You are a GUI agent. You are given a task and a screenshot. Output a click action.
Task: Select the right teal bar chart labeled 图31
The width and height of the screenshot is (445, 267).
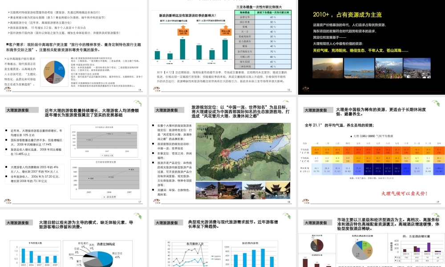[212, 42]
